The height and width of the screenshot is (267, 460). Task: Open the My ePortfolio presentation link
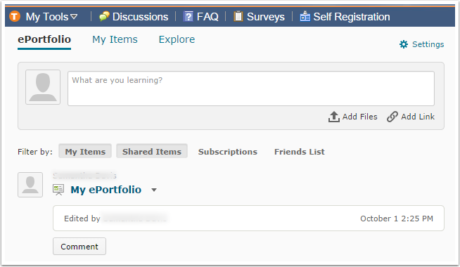pyautogui.click(x=106, y=190)
